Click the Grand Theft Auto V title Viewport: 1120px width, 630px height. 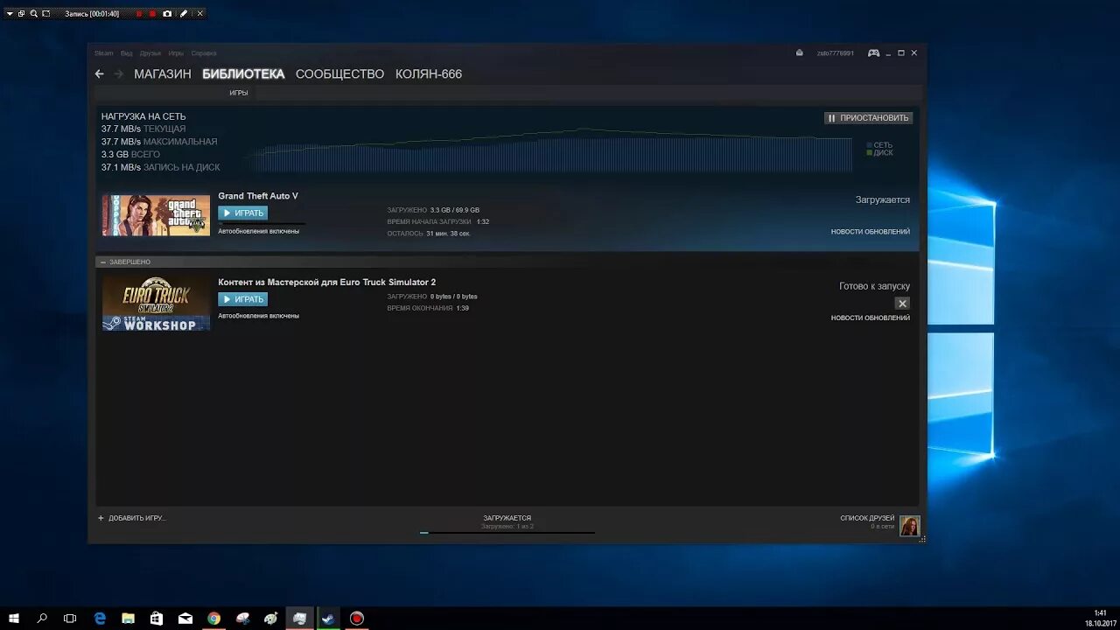tap(258, 196)
